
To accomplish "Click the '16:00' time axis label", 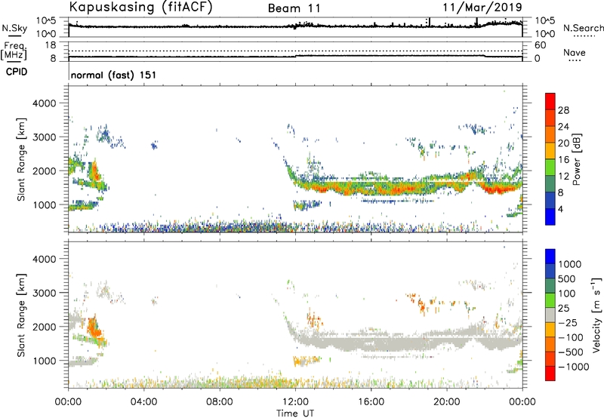I will [371, 402].
